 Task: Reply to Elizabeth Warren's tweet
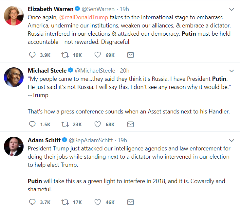[x=32, y=55]
